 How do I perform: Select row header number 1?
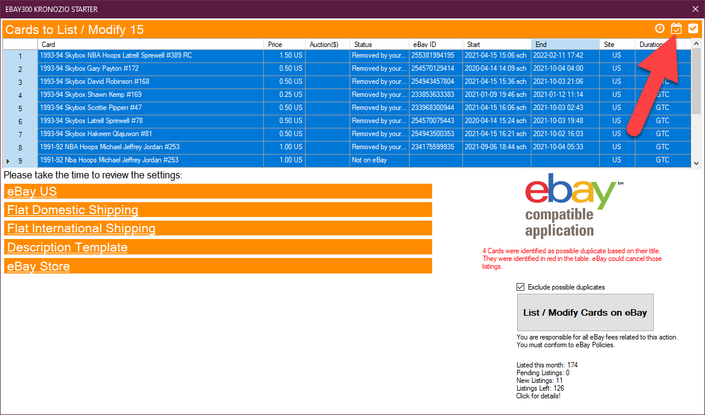[20, 56]
